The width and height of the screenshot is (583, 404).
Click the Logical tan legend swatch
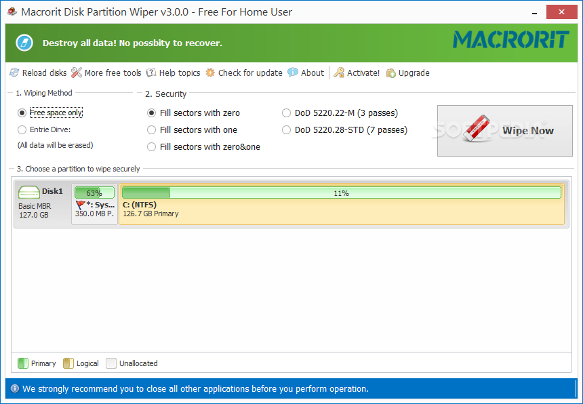pyautogui.click(x=68, y=363)
